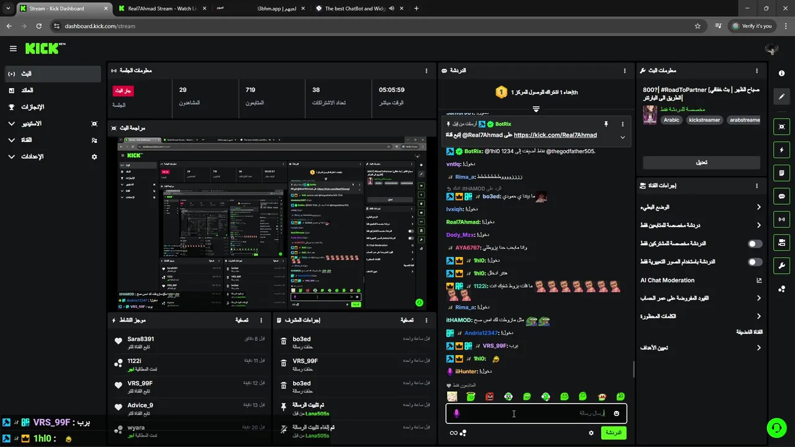Open chat settings gear icon

pos(591,433)
